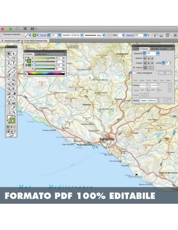Viewport: 178px width, 230px height.
Task: Set round join in Angolo row
Action: (149, 63)
